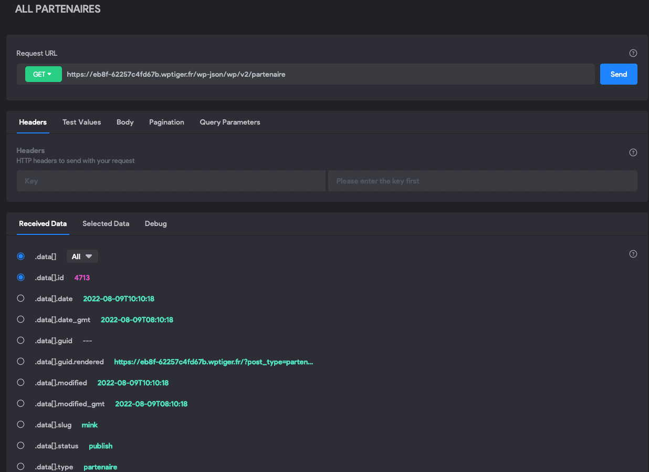Select the .data[].modified_gmt radio button

pyautogui.click(x=21, y=404)
